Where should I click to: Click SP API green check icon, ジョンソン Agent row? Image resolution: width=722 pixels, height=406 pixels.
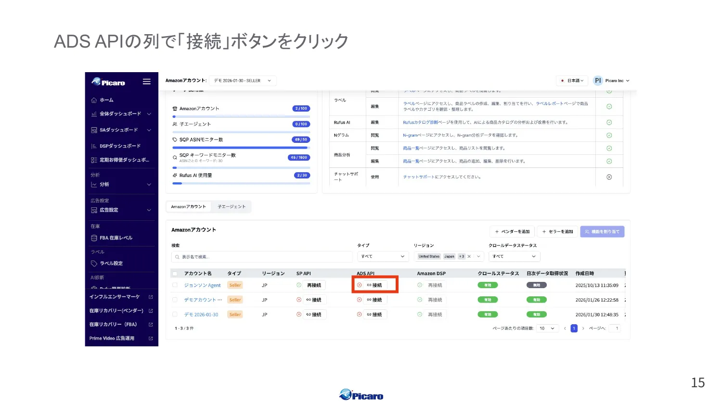coord(299,285)
